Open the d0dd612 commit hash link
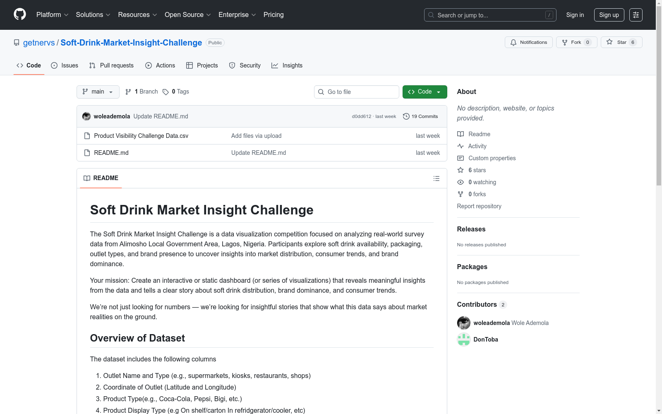The height and width of the screenshot is (414, 662). tap(362, 116)
